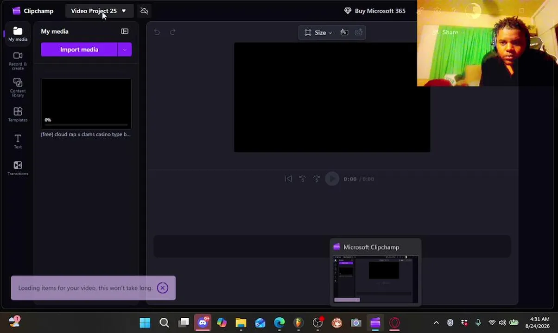
Task: Click the AI icon at toolbar end
Action: coord(358,32)
